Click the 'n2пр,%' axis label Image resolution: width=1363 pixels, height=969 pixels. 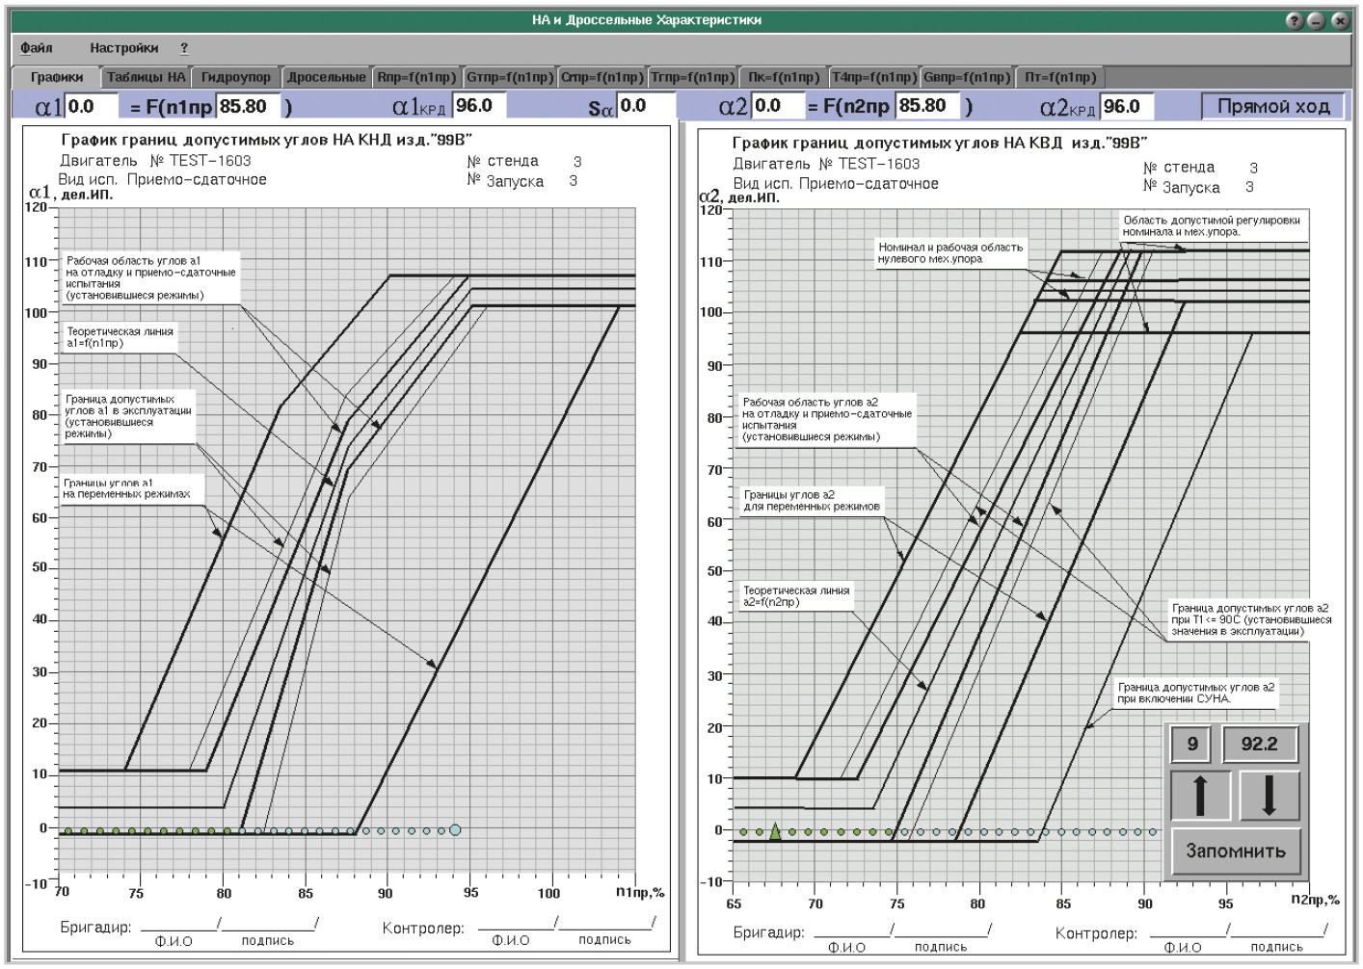tap(1315, 900)
